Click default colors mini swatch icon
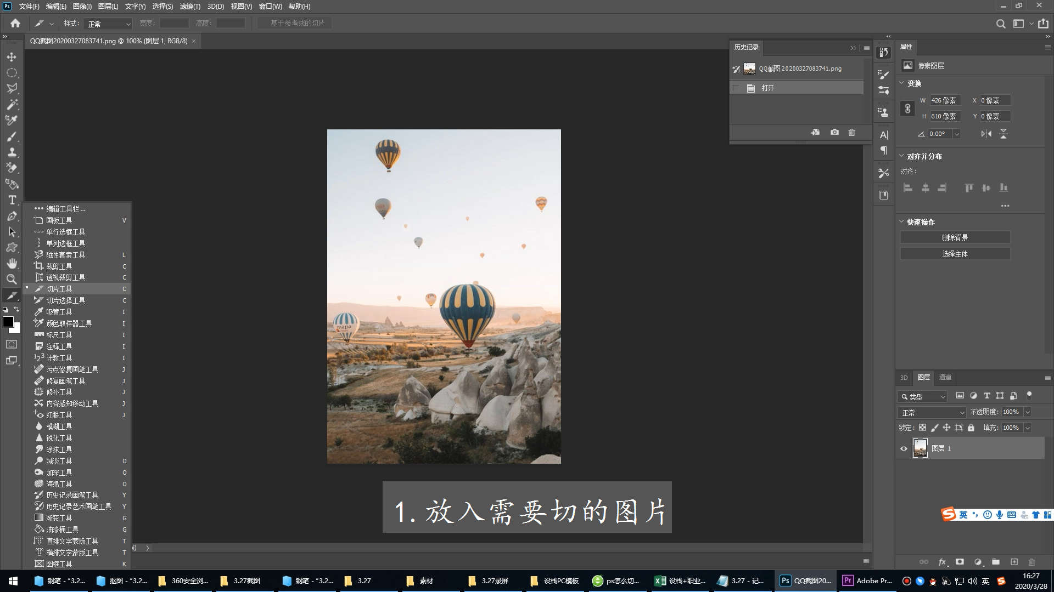The width and height of the screenshot is (1054, 592). 5,310
